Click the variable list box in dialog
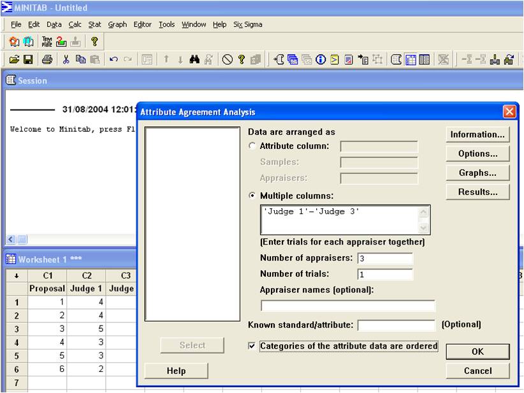524x393 pixels. click(x=192, y=224)
